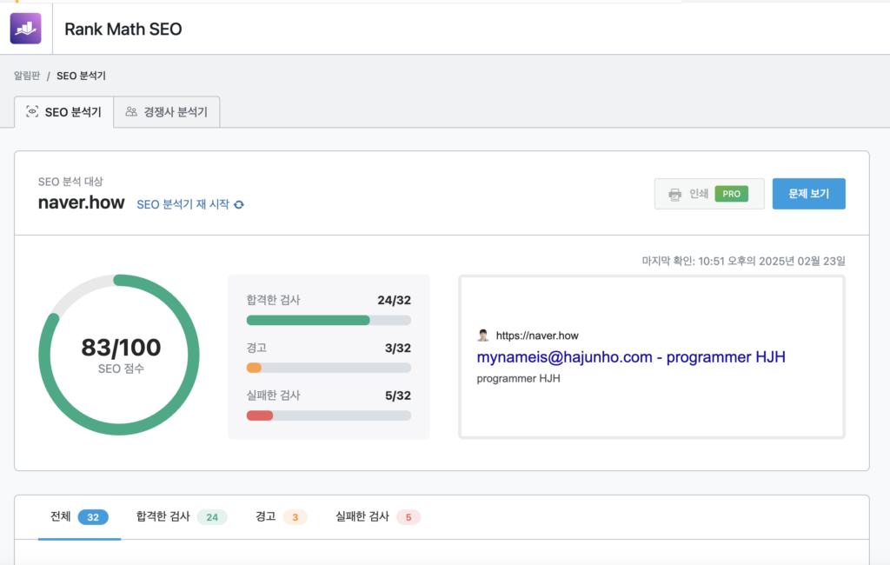Screen dimensions: 890x565
Task: Click the Rank Math SEO title text
Action: point(123,29)
